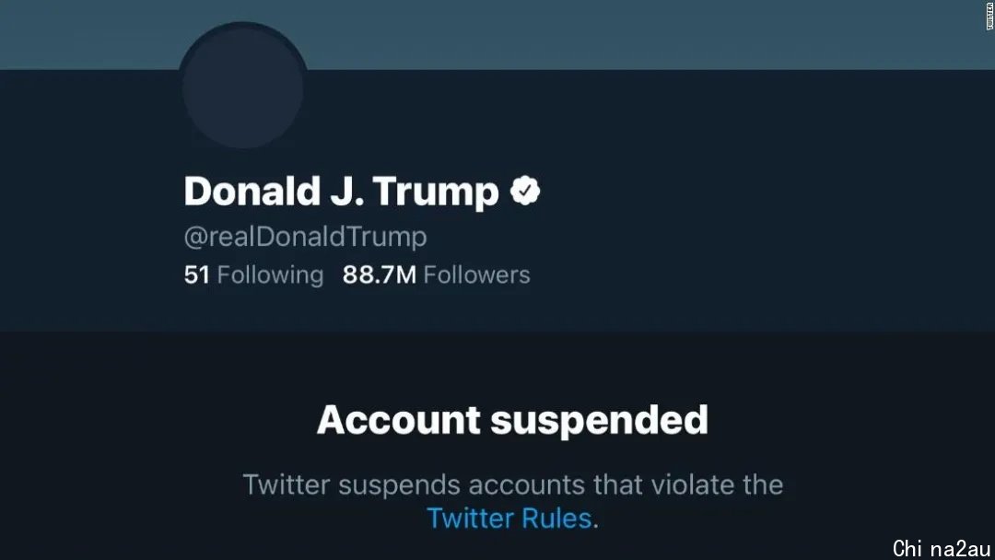Click the 51 following count number
The height and width of the screenshot is (560, 995).
(x=197, y=275)
